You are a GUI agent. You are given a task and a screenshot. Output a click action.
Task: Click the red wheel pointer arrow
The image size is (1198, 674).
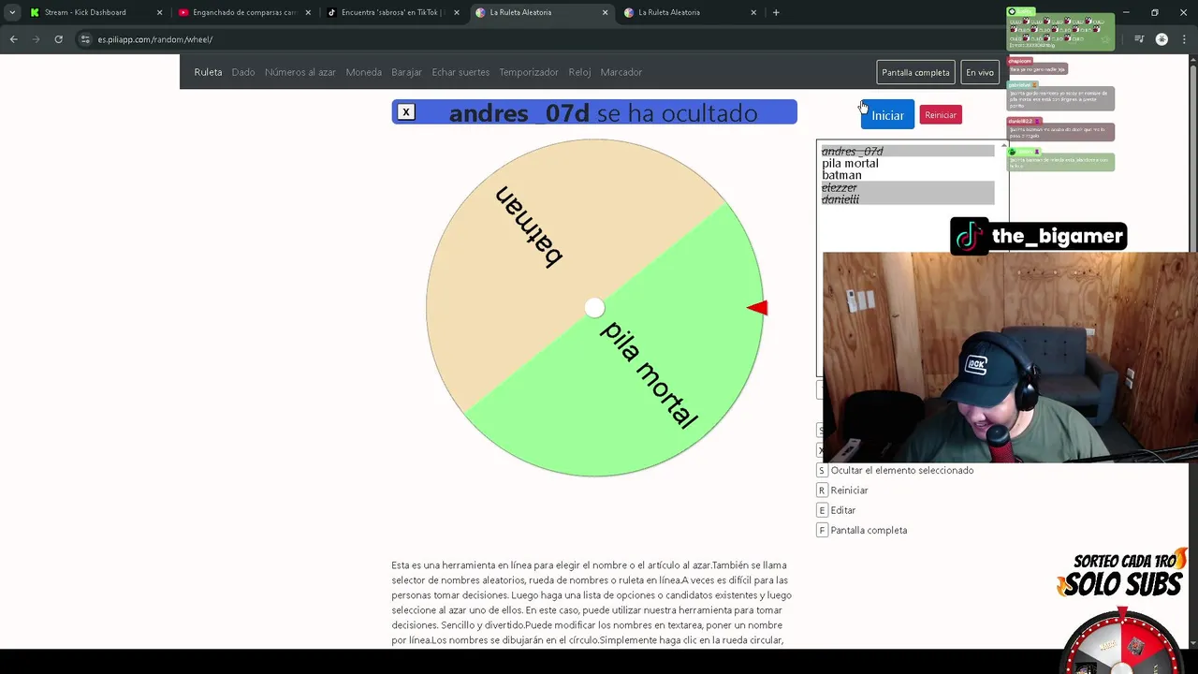[x=758, y=308]
